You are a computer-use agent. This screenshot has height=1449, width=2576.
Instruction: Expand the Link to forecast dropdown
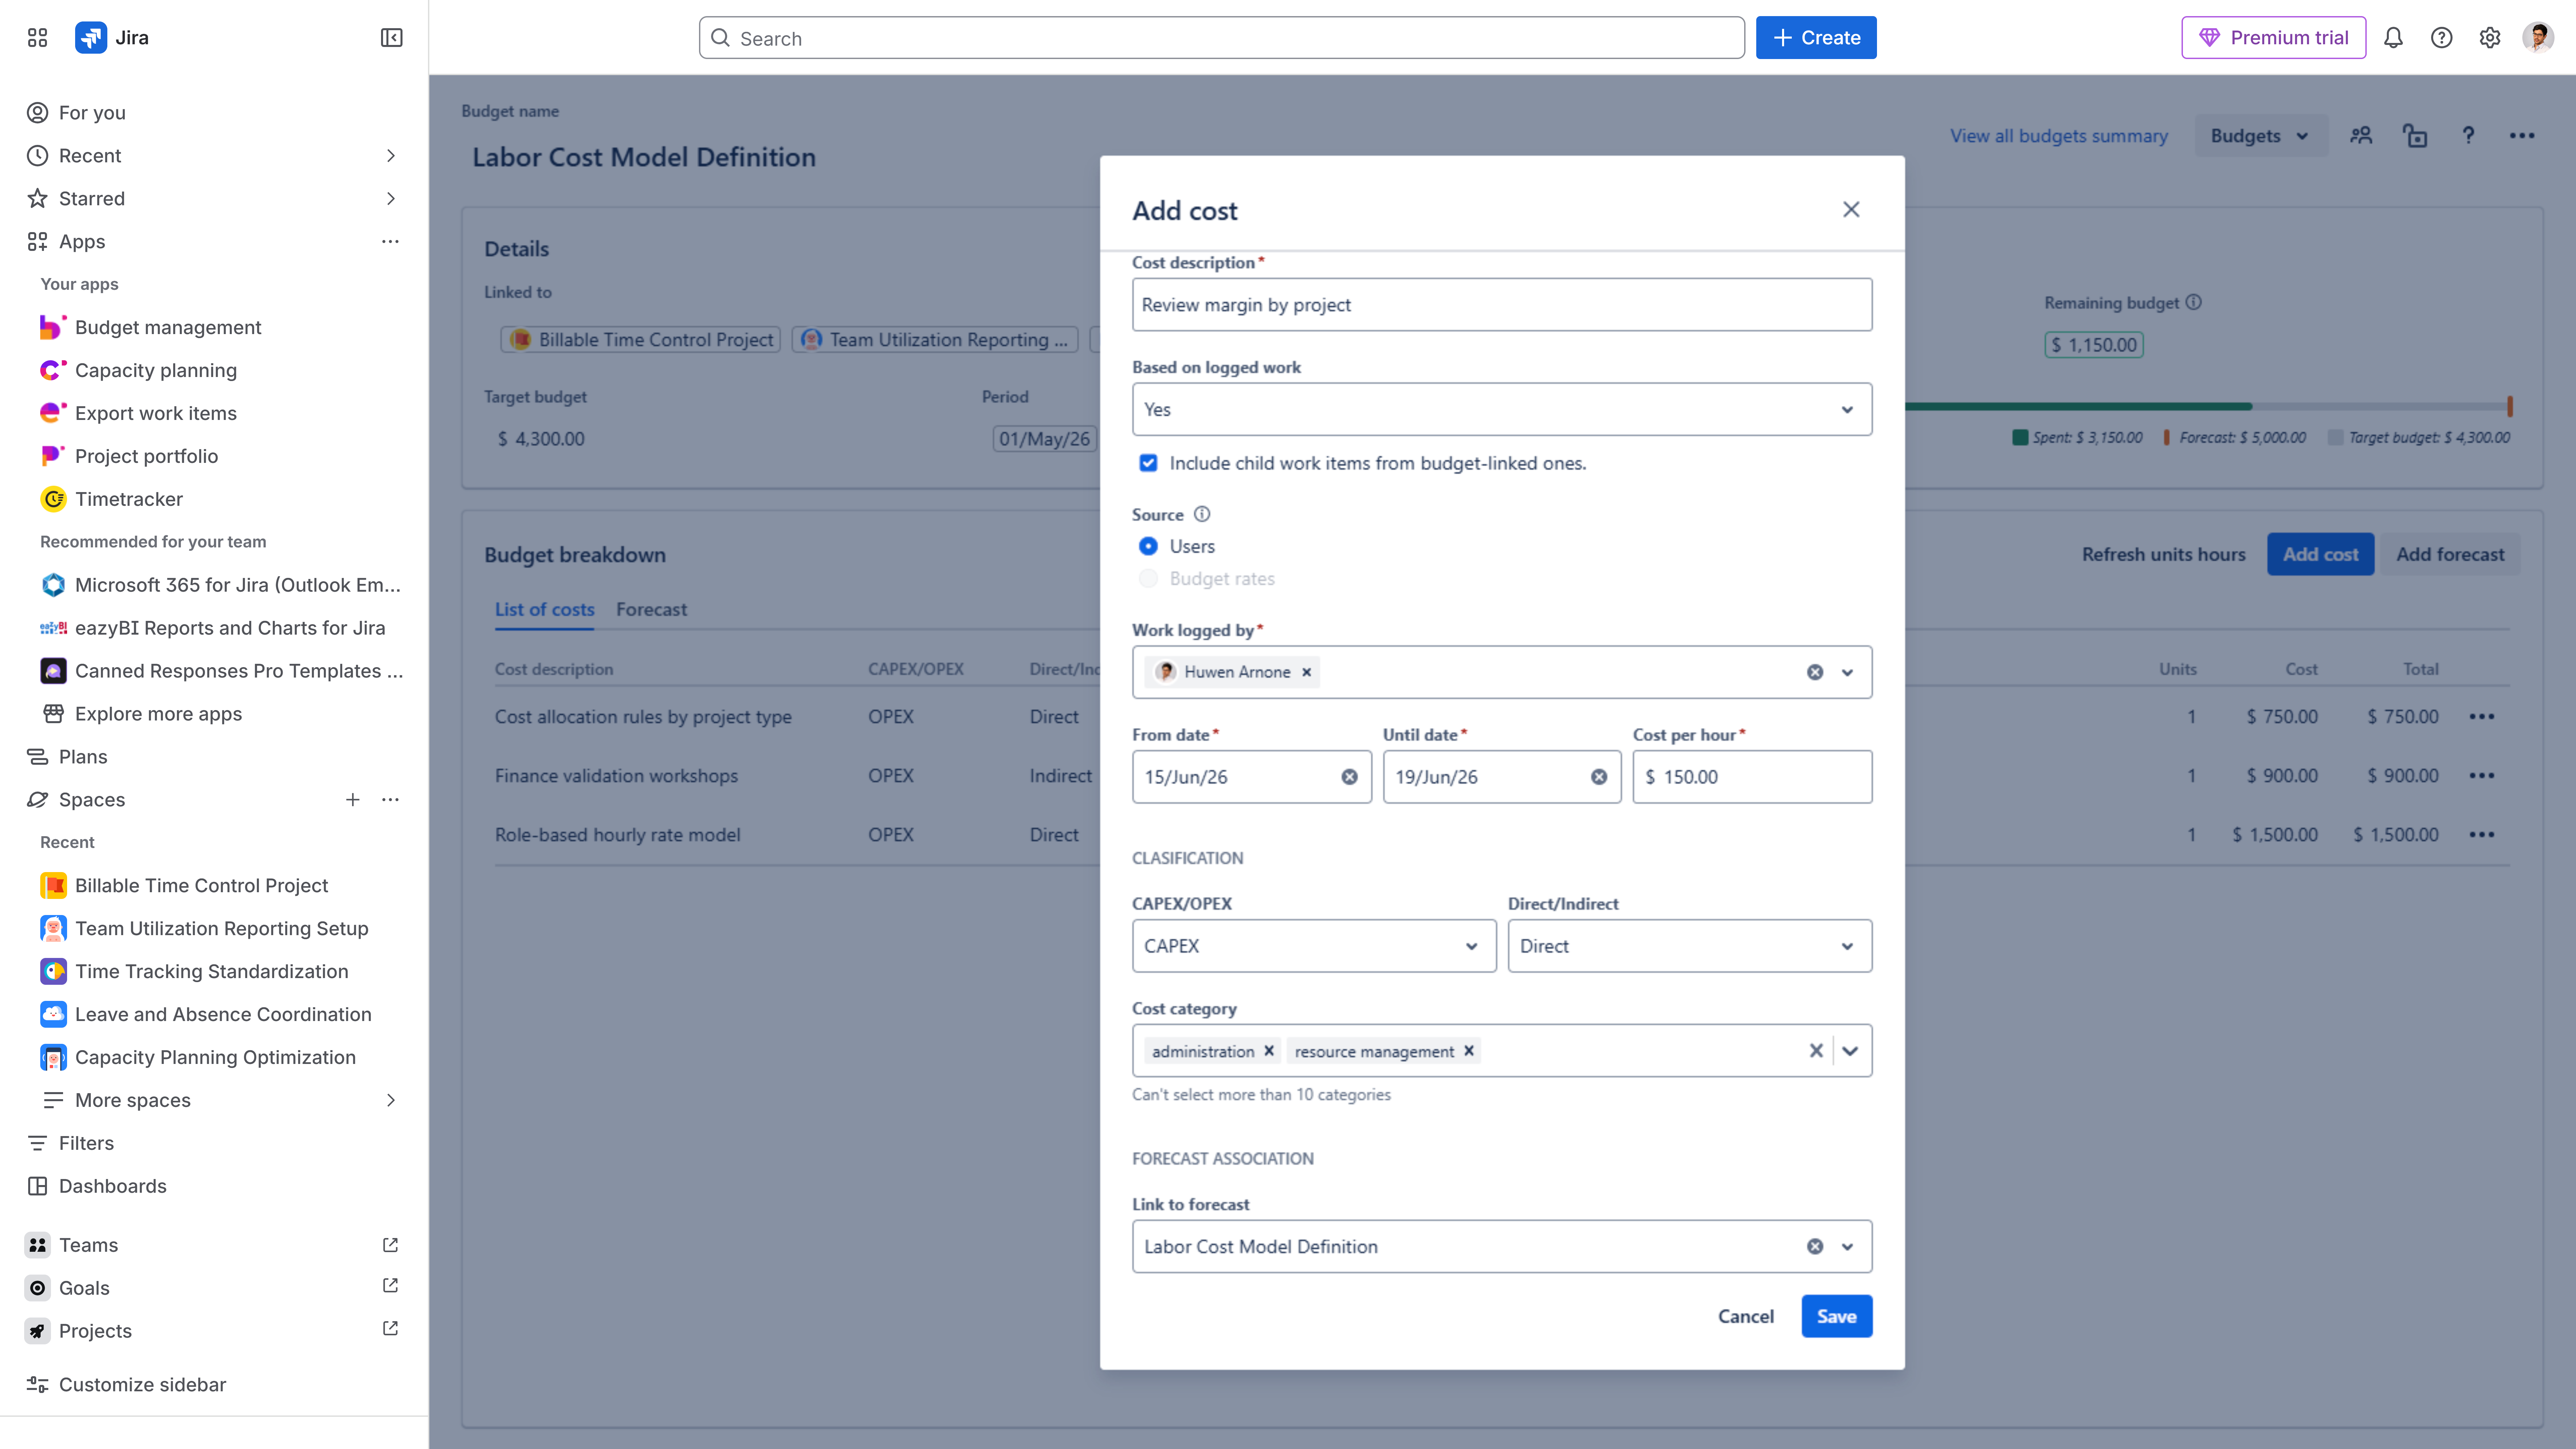pos(1847,1247)
